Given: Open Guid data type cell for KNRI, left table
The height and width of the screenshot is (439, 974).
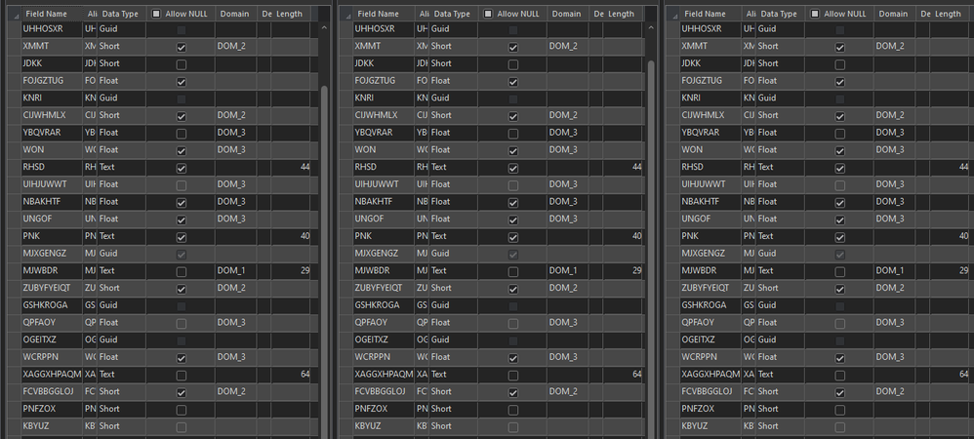Looking at the screenshot, I should [122, 99].
